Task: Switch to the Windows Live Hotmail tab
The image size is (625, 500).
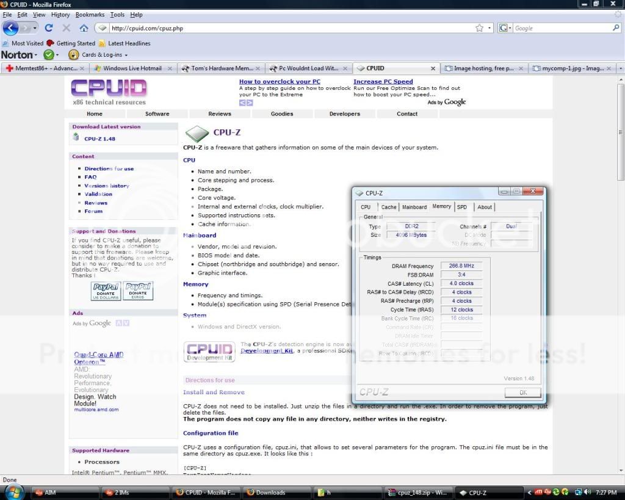Action: coord(132,68)
